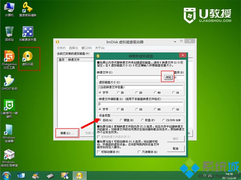Select GB under 虚拟磁盘大小
241x180 pixels.
pos(176,93)
